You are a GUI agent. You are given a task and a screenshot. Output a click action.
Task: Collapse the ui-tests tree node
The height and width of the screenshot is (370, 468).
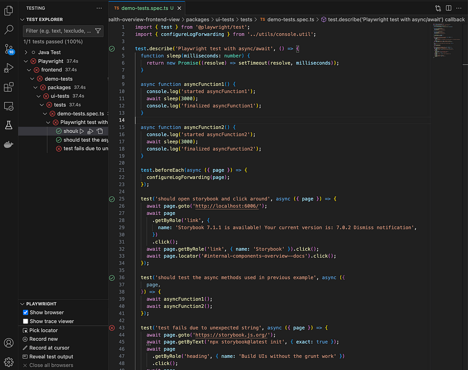[x=38, y=96]
